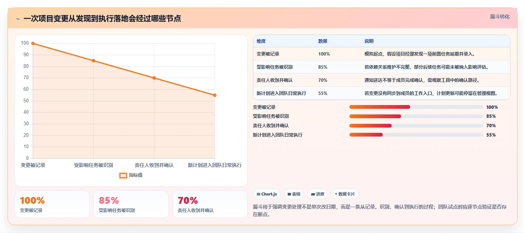Click the 55% value in the table

coord(323,93)
